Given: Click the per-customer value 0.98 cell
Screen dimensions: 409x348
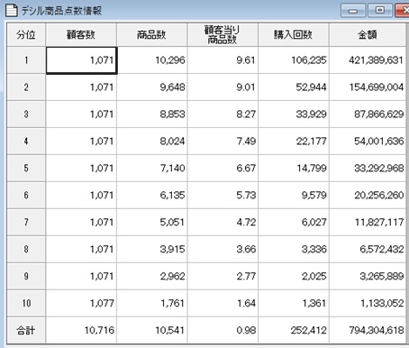Looking at the screenshot, I should pos(223,330).
